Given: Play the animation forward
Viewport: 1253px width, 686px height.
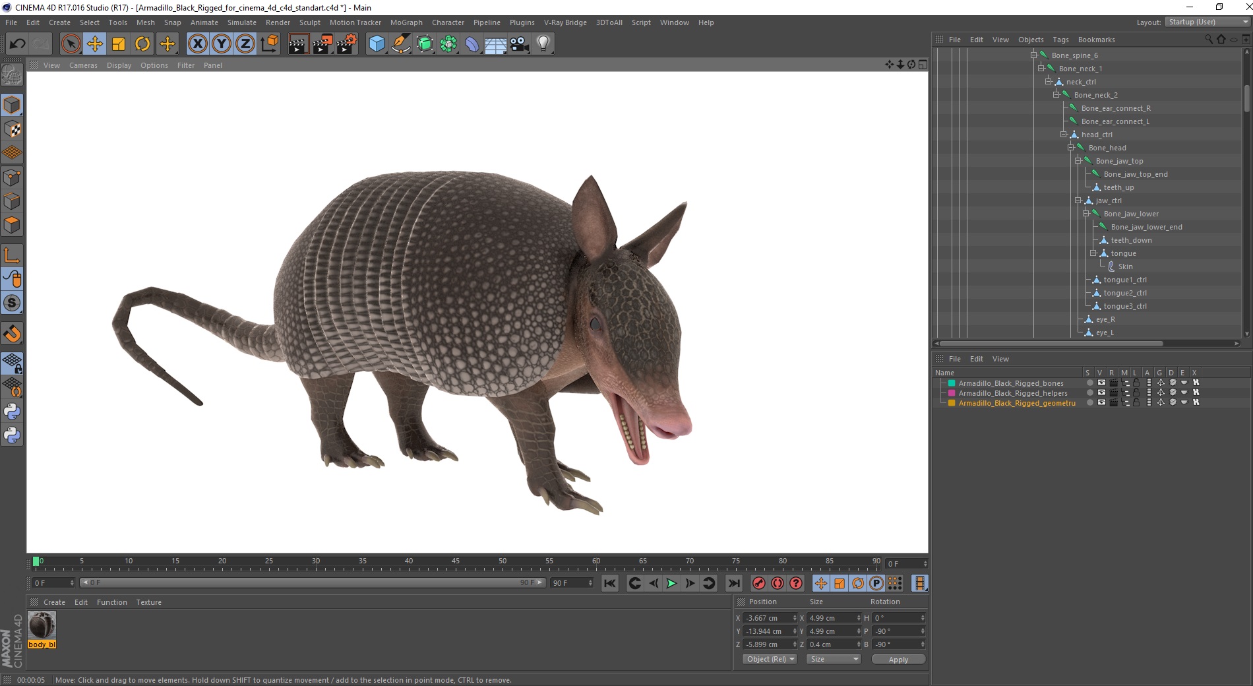Looking at the screenshot, I should click(671, 583).
